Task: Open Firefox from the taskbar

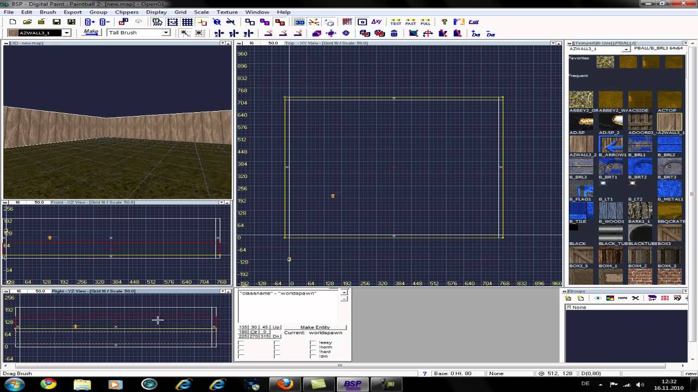Action: 285,384
